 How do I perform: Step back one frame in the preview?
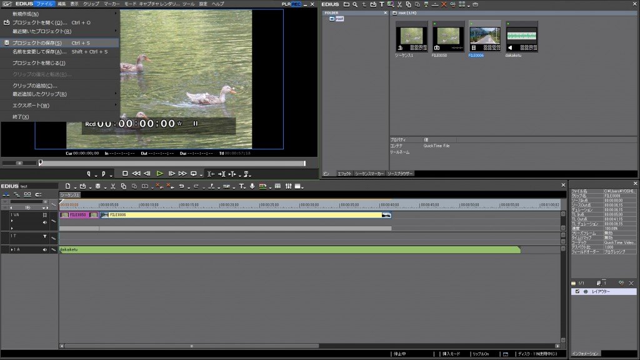147,174
